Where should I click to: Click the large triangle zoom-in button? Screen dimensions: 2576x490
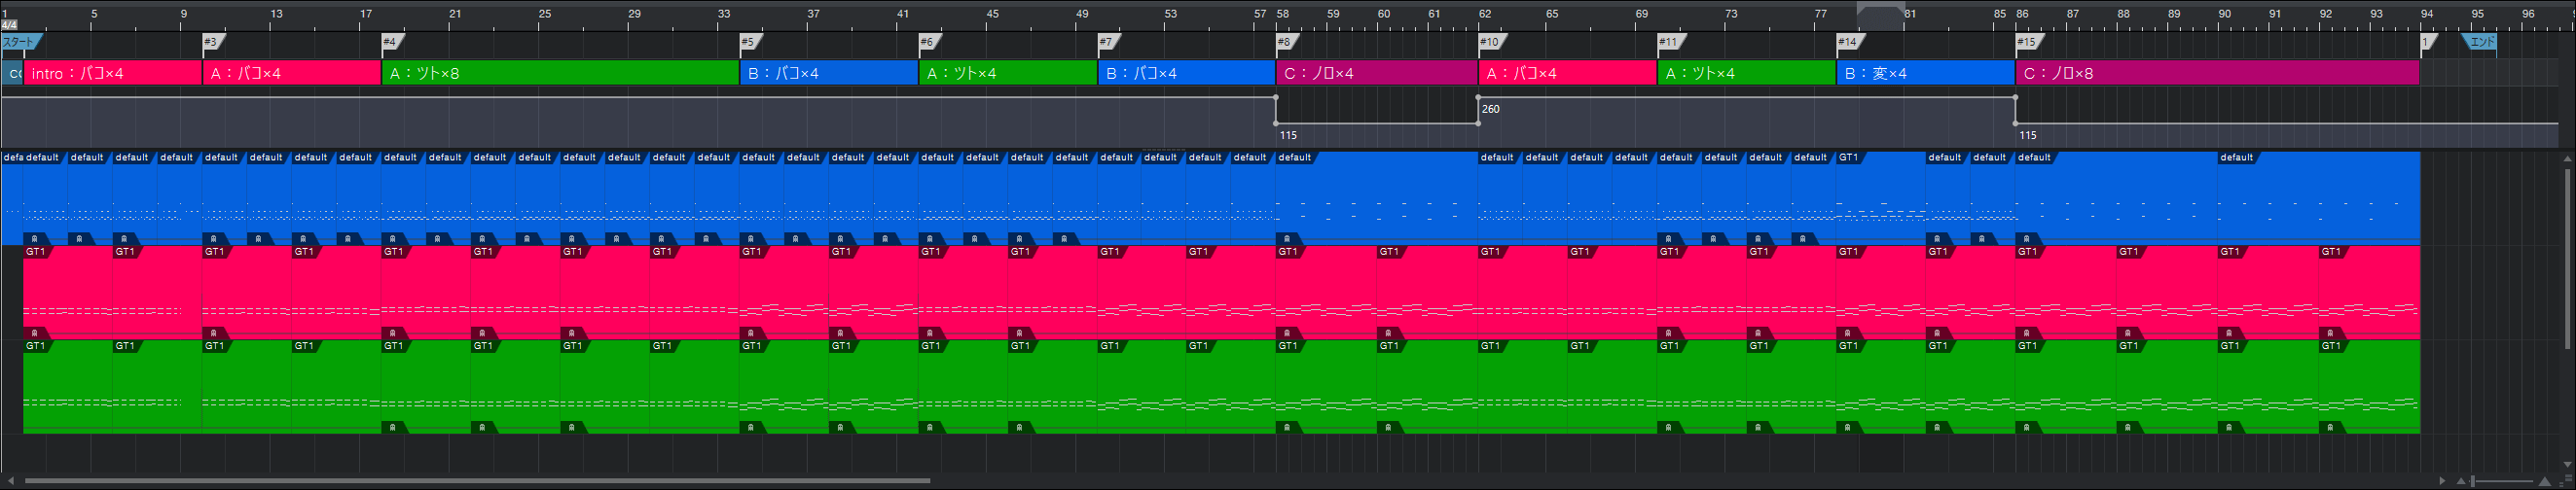coord(2545,481)
